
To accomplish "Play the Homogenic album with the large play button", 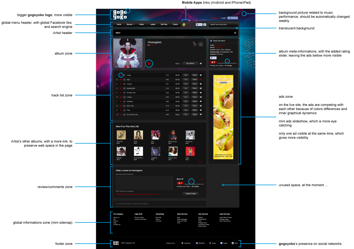I will coord(149,63).
